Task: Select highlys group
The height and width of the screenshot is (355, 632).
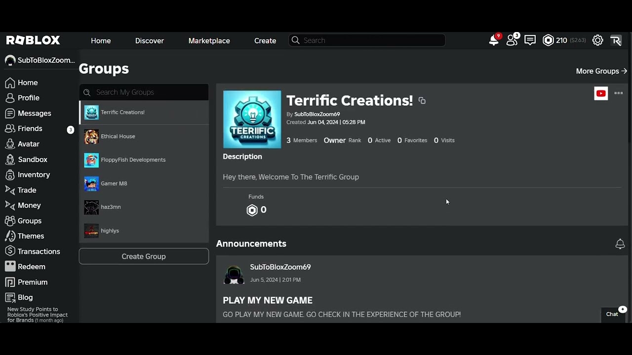Action: point(144,231)
